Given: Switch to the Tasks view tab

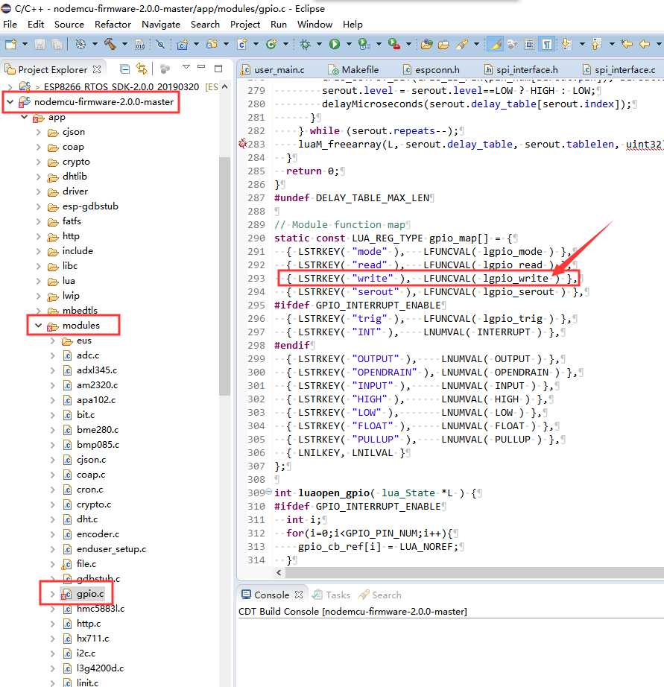Looking at the screenshot, I should (337, 595).
